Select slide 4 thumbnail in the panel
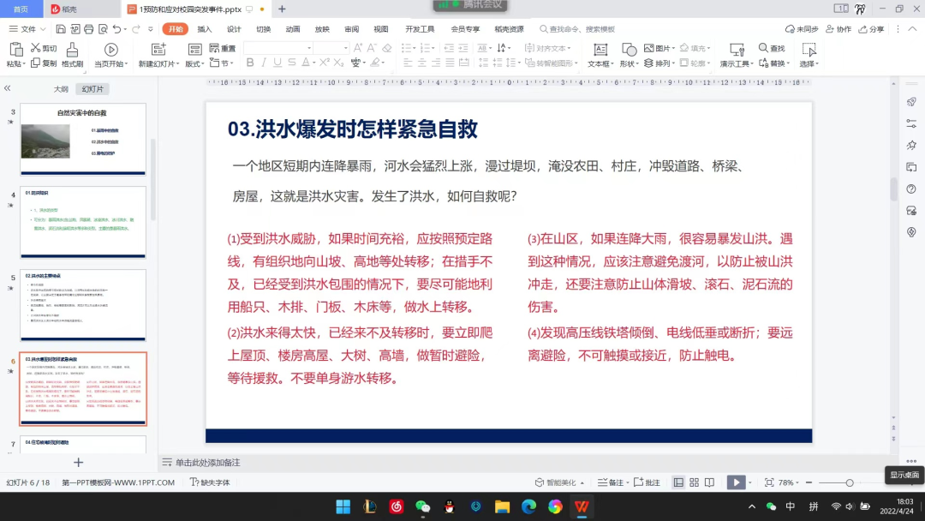The width and height of the screenshot is (925, 521). 83,222
